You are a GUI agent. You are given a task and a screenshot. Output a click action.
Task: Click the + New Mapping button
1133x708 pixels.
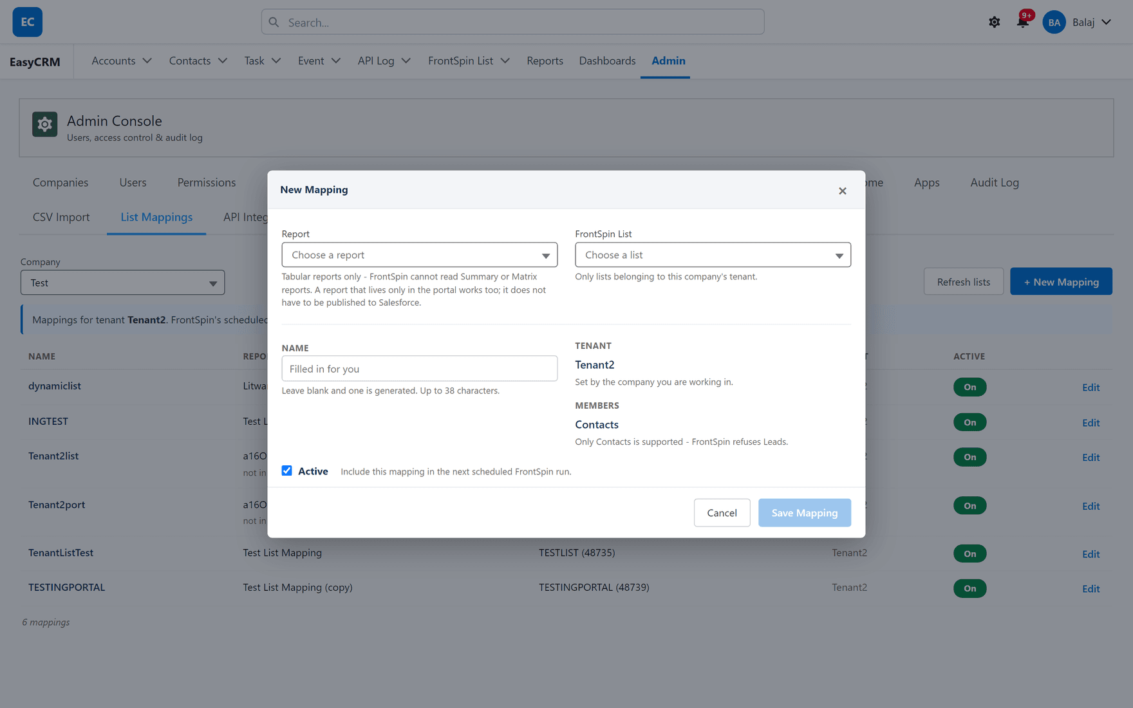(x=1061, y=281)
